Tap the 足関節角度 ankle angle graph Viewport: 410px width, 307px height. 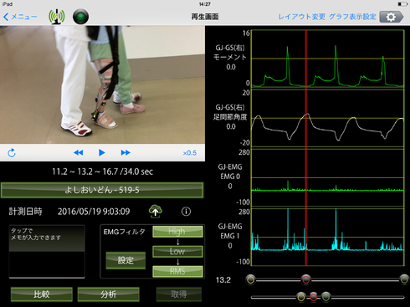click(x=328, y=118)
